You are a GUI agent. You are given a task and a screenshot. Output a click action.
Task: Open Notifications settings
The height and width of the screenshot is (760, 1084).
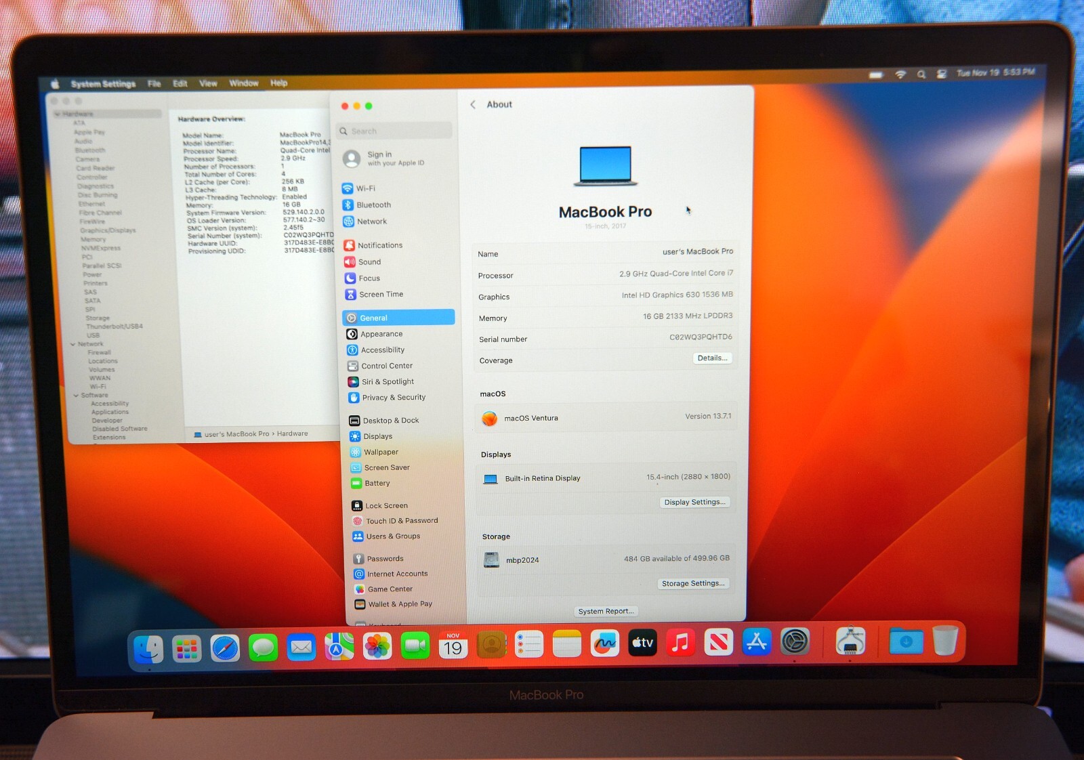tap(373, 245)
